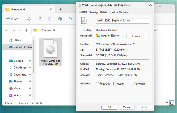
Task: Open Pictures in quick access
Action: tap(16, 82)
